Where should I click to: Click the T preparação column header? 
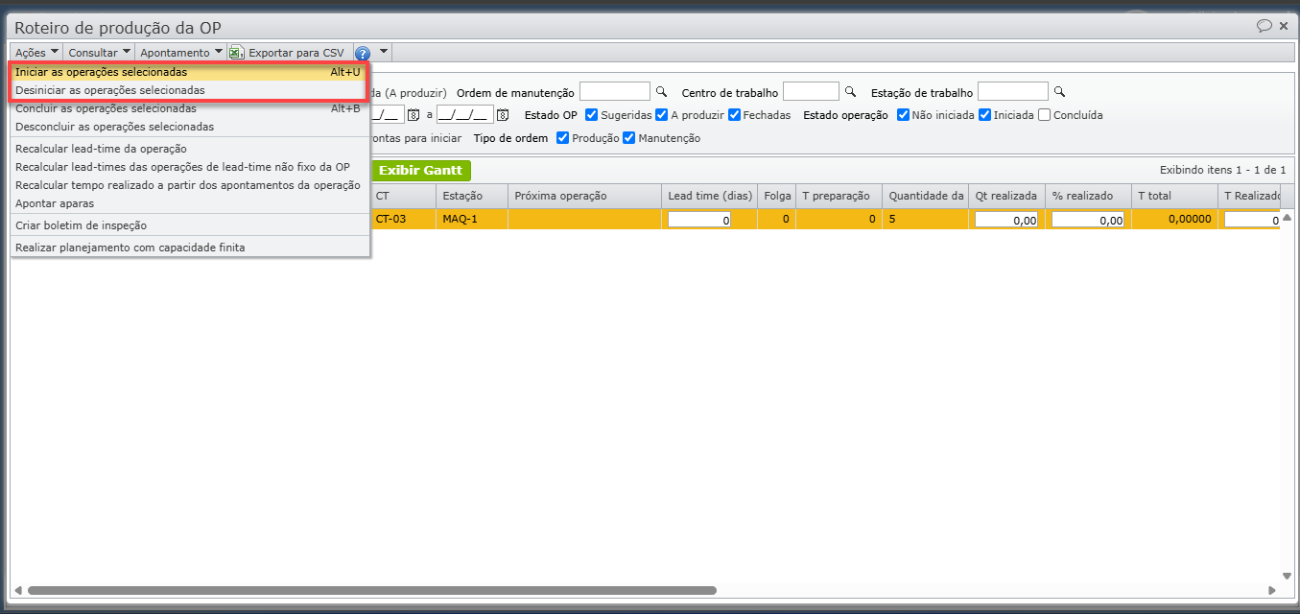pyautogui.click(x=839, y=196)
